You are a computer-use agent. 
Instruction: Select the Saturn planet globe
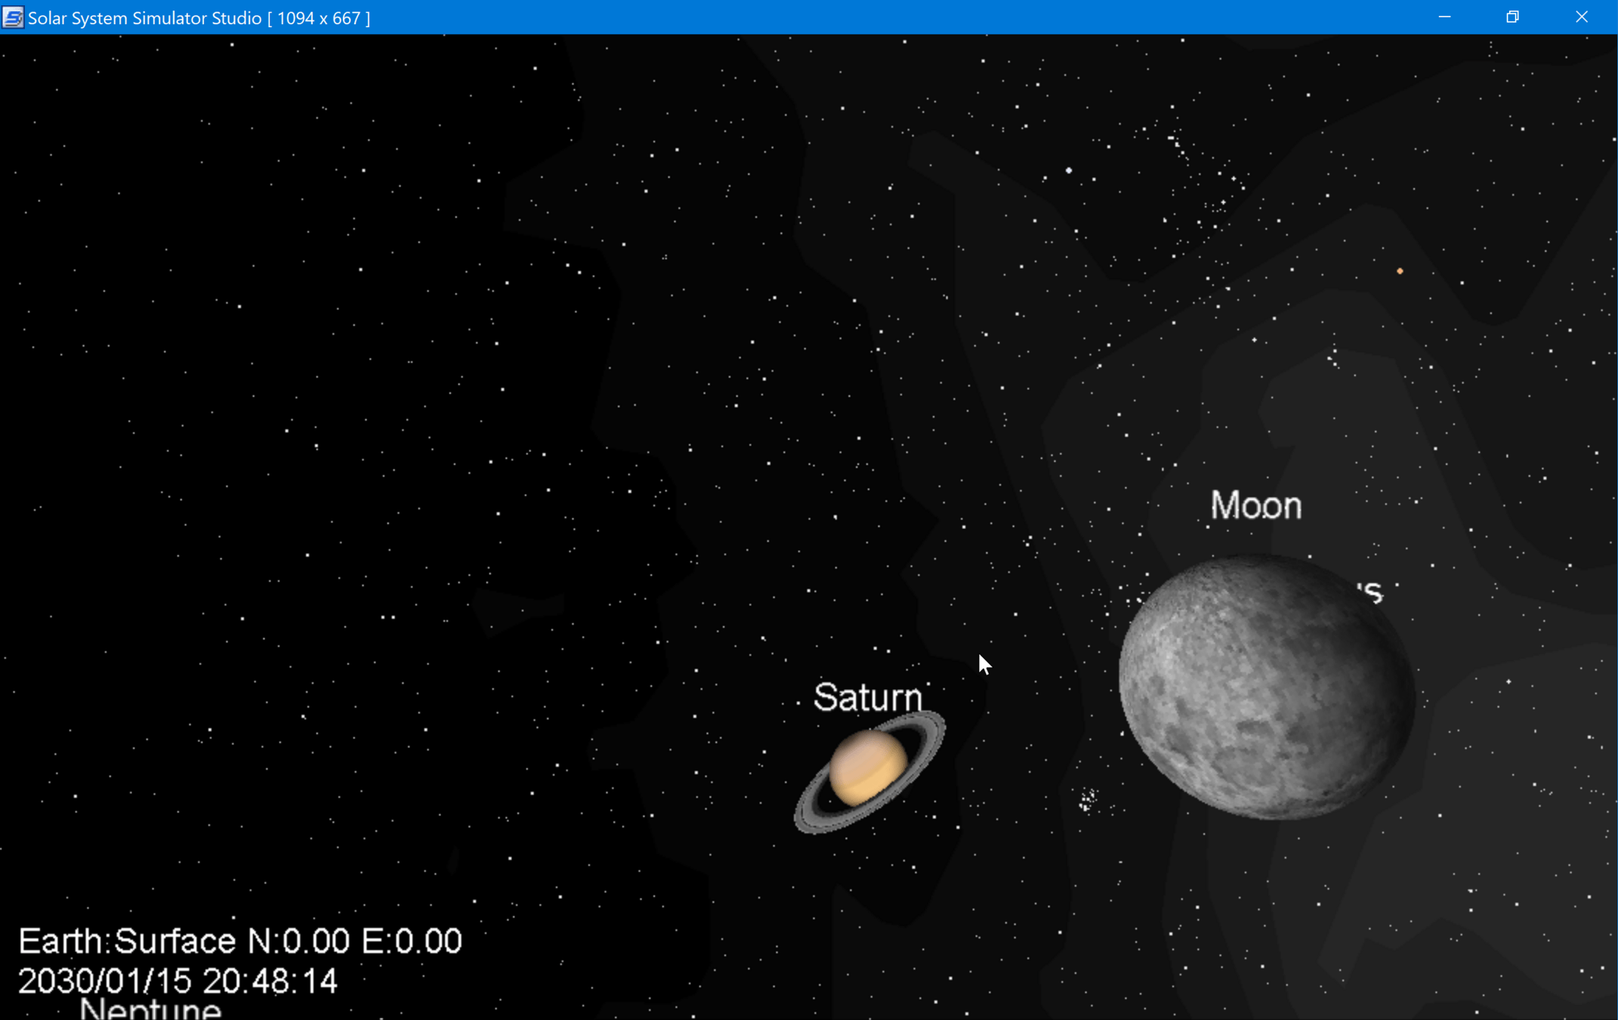(x=868, y=768)
